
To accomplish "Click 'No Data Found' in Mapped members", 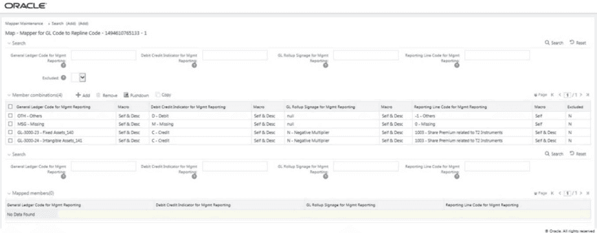I will (21, 215).
